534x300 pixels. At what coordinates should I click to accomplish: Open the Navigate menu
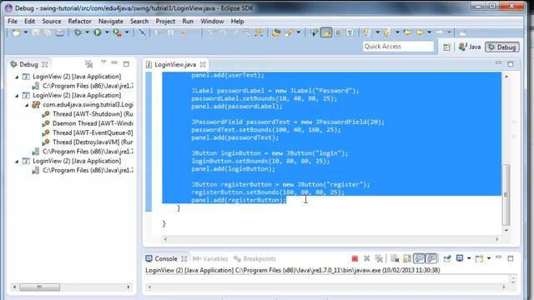(111, 21)
